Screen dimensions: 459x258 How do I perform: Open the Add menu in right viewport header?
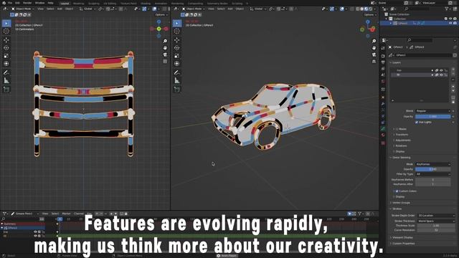pos(230,9)
